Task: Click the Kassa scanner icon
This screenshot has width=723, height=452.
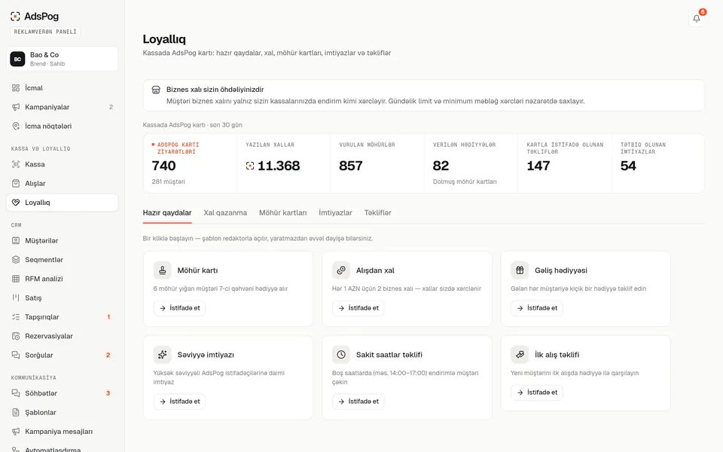Action: tap(16, 164)
